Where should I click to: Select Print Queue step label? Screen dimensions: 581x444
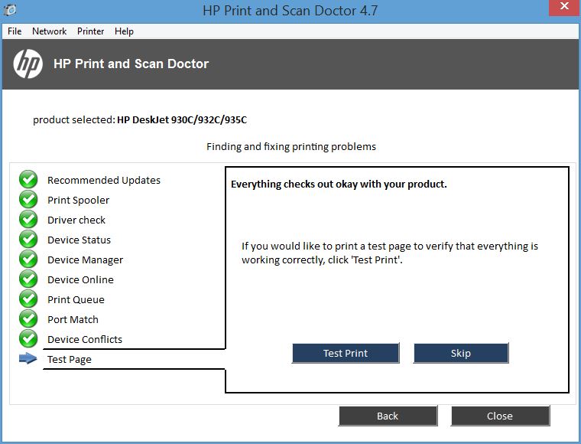76,300
